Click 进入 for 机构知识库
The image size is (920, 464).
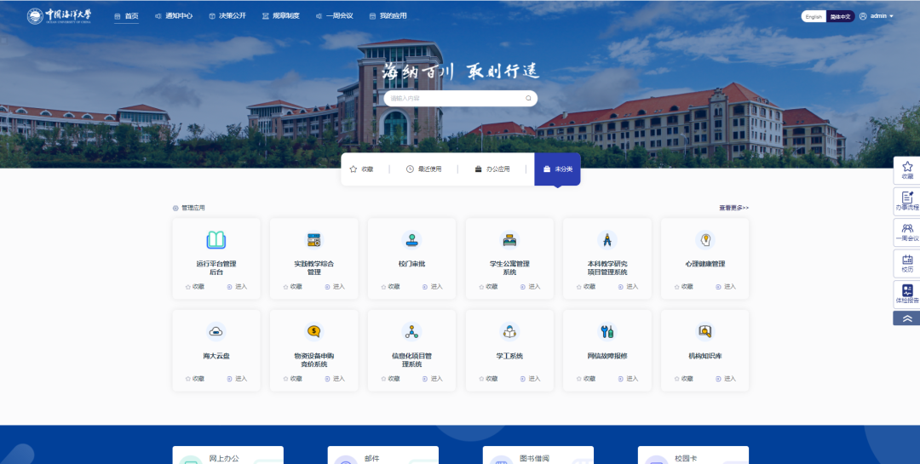726,379
